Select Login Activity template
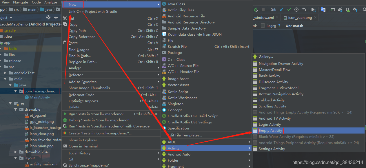The image size is (366, 168). tap(308, 125)
